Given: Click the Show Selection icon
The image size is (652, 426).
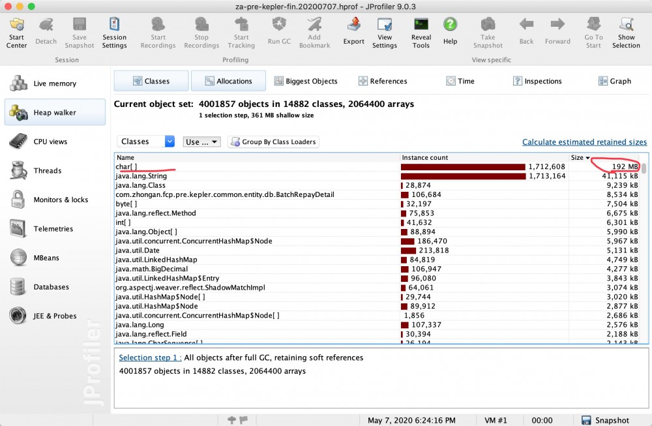Looking at the screenshot, I should pos(626,33).
